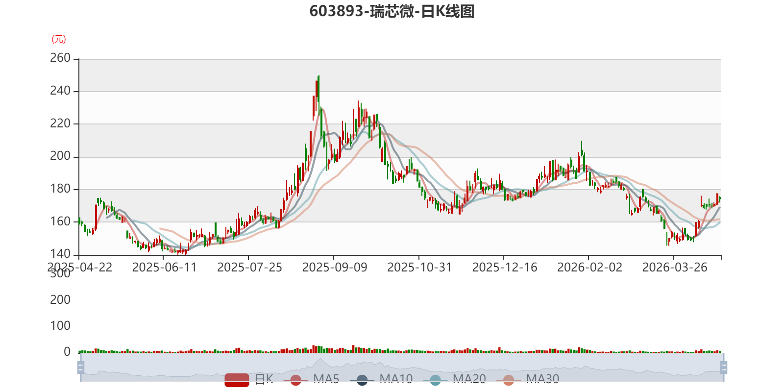Click the tallest candlestick at the price peak
This screenshot has height=392, width=784.
click(x=318, y=95)
